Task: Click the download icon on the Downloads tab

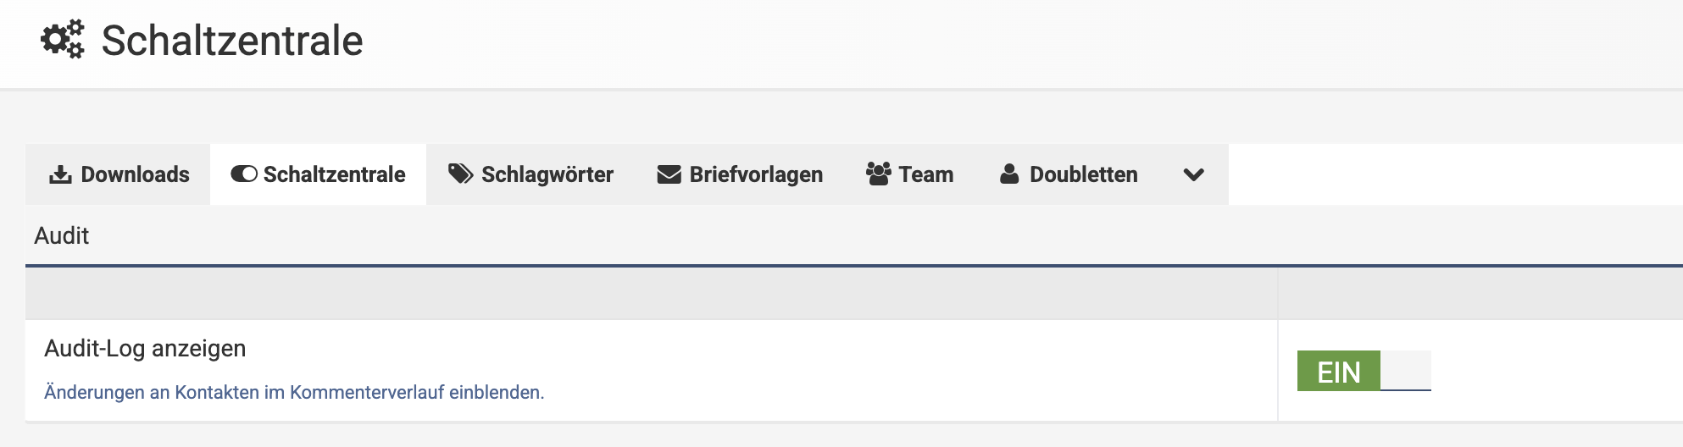Action: 60,174
